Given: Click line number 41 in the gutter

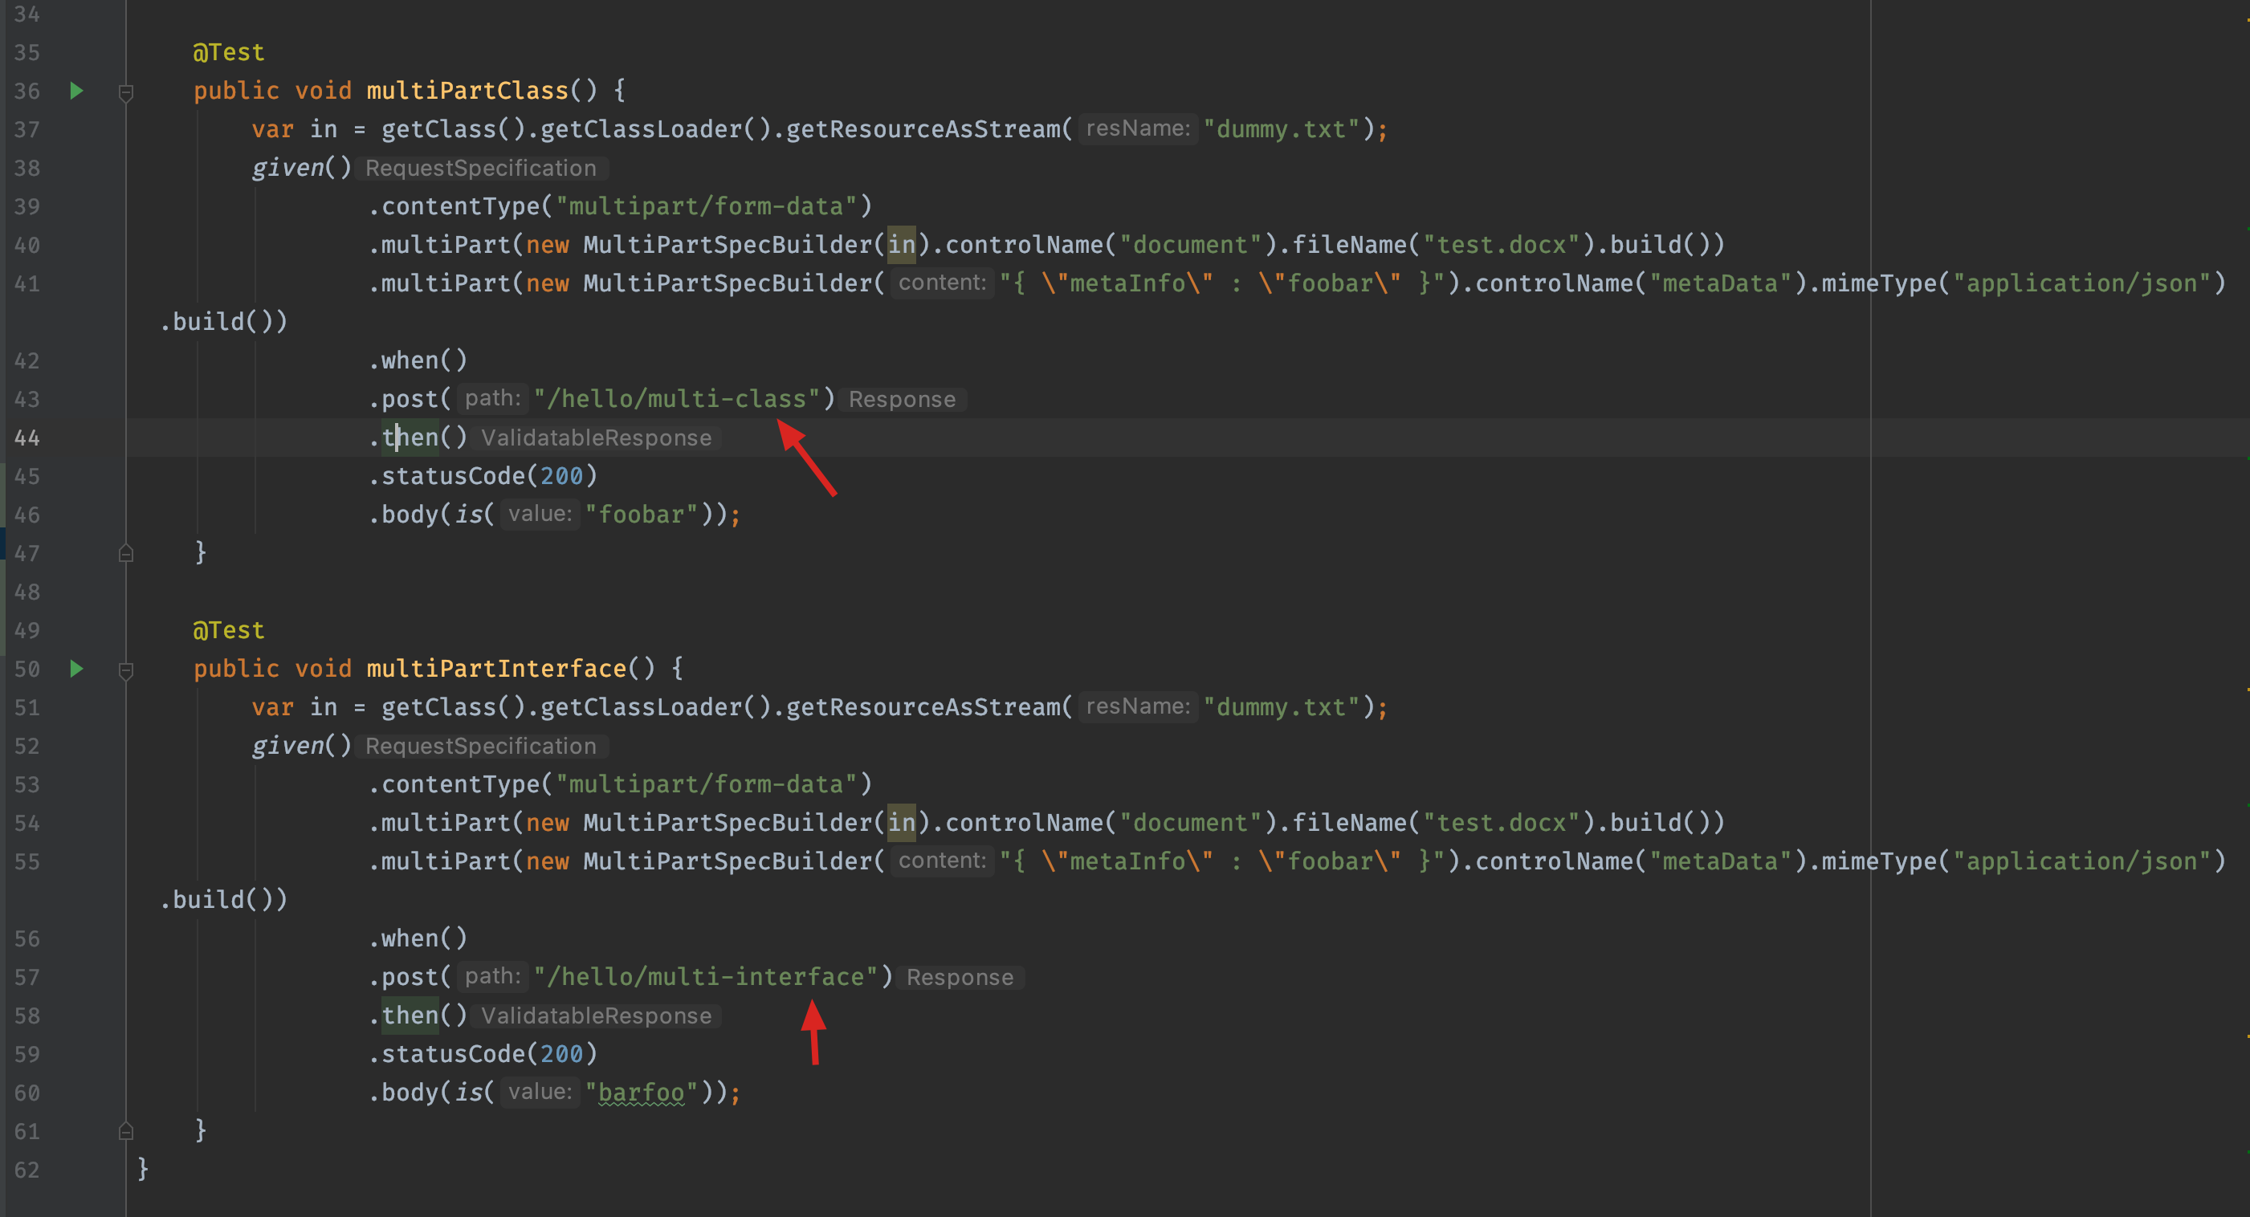Looking at the screenshot, I should tap(26, 283).
